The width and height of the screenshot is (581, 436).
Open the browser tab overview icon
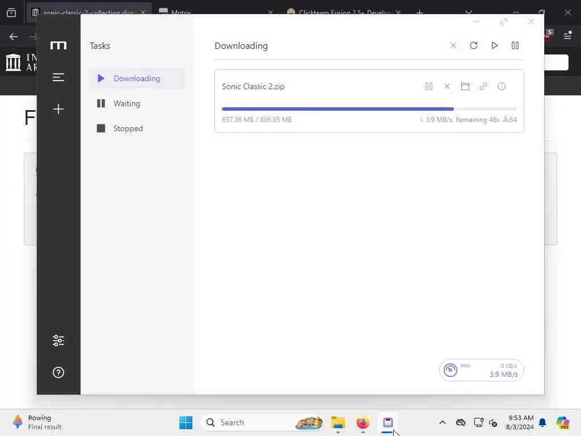[11, 12]
